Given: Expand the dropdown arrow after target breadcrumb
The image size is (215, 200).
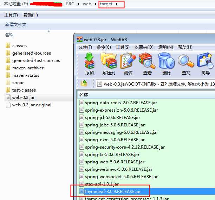Looking at the screenshot, I should click(x=117, y=4).
